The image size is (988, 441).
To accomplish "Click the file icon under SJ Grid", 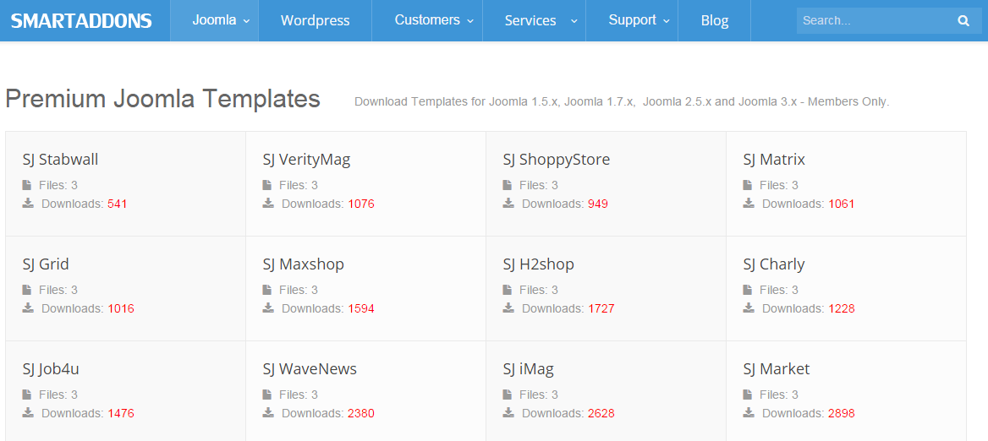I will tap(26, 290).
